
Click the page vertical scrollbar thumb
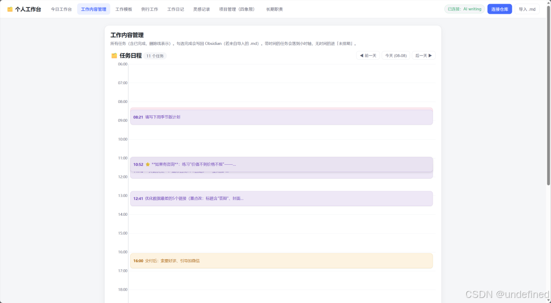pos(548,95)
